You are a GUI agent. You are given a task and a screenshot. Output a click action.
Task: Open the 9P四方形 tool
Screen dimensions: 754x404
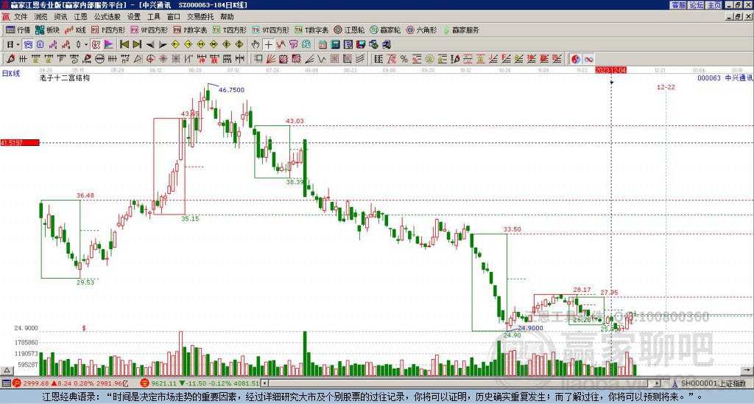(x=149, y=29)
